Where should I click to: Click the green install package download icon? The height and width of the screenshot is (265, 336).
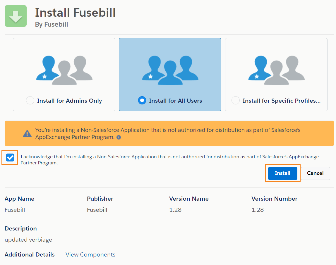[x=16, y=16]
